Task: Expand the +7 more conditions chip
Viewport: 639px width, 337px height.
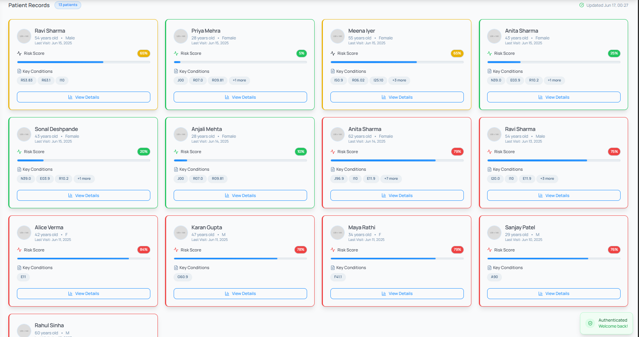Action: (391, 179)
